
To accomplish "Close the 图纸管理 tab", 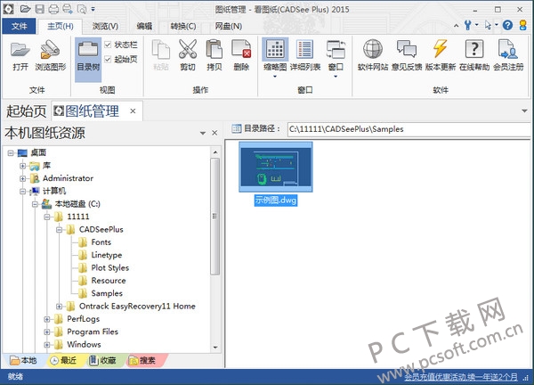I will [133, 111].
